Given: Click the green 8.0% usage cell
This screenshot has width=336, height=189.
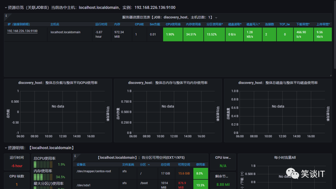Looking at the screenshot, I should [x=201, y=173].
